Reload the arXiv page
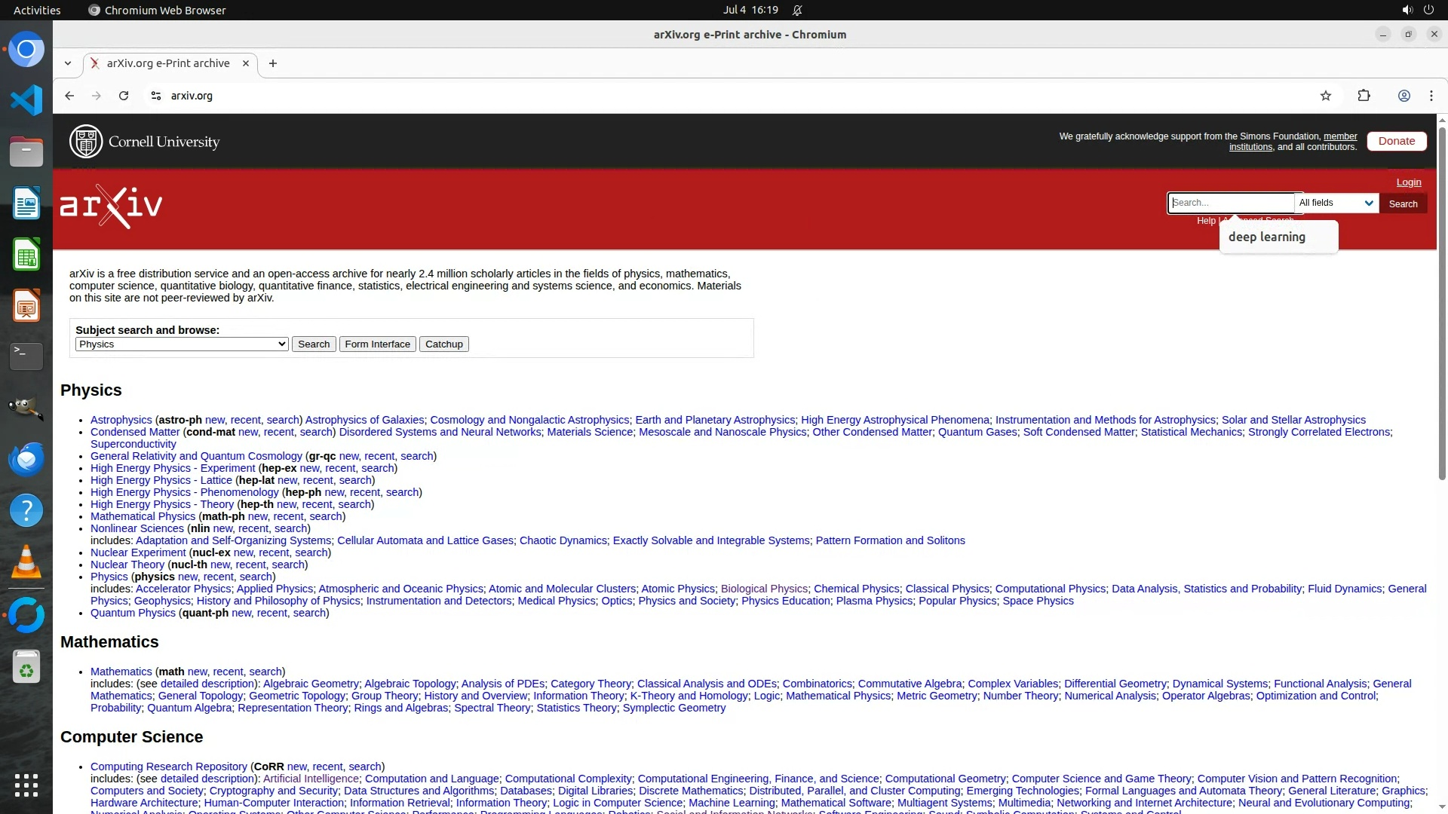The height and width of the screenshot is (814, 1448). (124, 96)
